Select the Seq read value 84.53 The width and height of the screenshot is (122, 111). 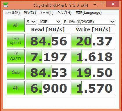coord(48,72)
